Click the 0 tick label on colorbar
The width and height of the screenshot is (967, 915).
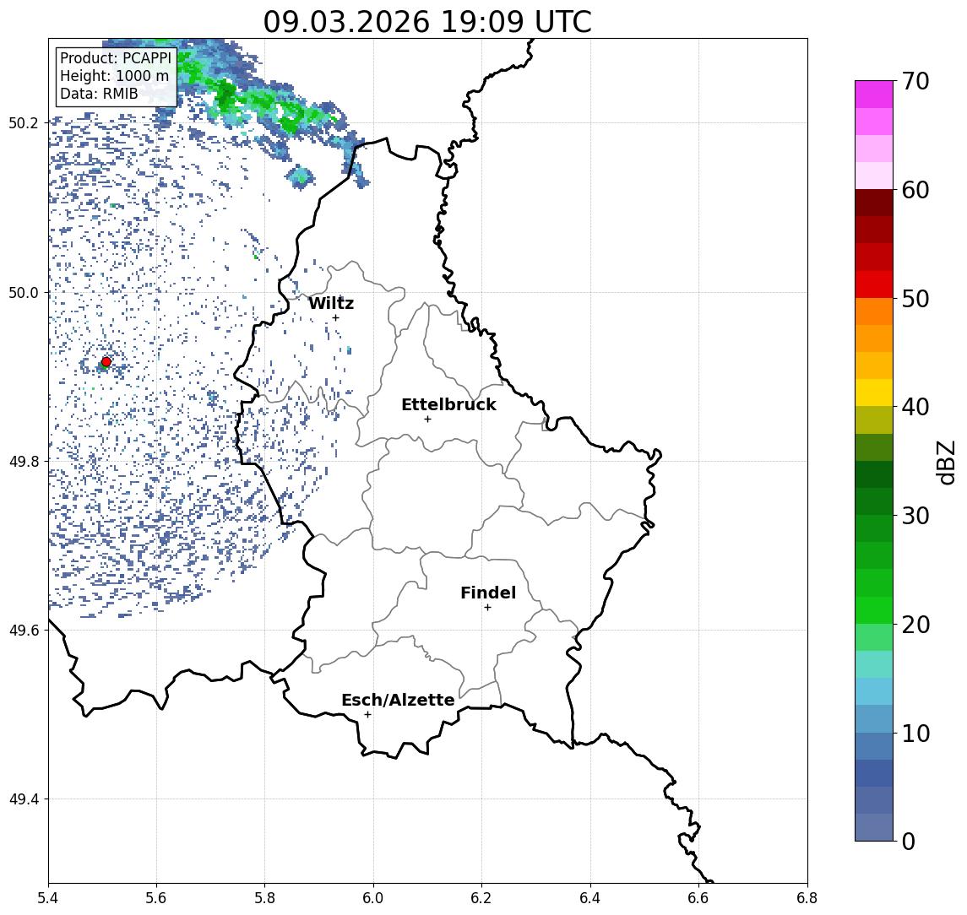click(909, 841)
